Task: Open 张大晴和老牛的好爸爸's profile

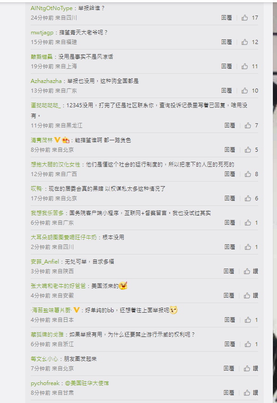Action: pos(58,286)
